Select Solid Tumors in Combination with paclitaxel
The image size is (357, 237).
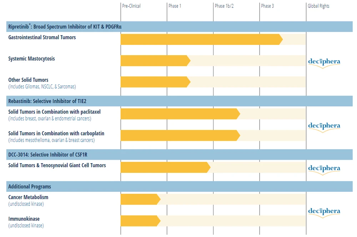(x=54, y=112)
